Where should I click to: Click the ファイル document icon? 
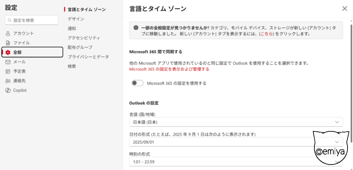(8, 43)
